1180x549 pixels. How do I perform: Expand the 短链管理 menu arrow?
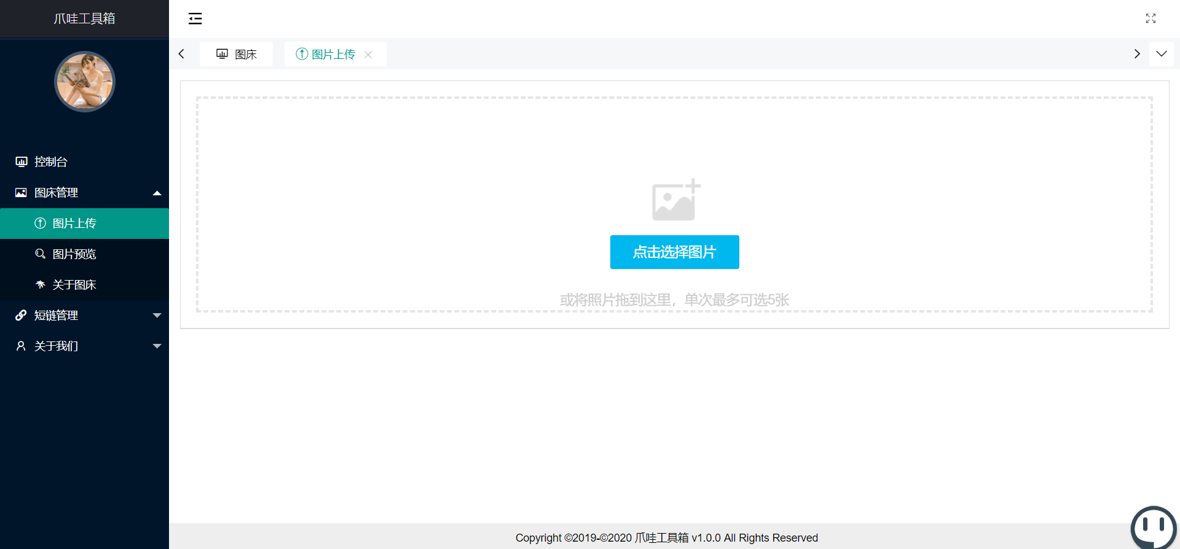[x=157, y=316]
